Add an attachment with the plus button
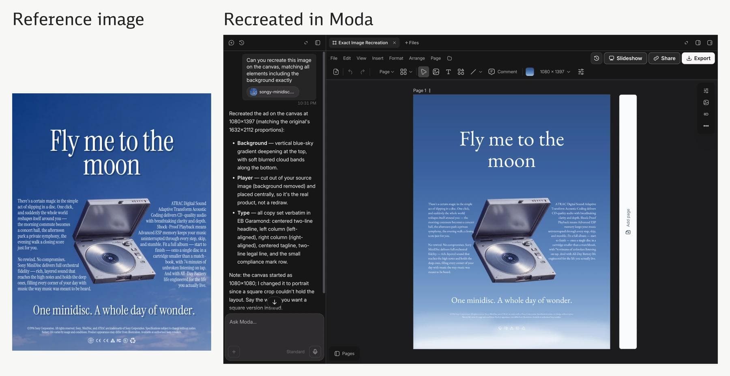Screen dimensions: 730x376 234,352
